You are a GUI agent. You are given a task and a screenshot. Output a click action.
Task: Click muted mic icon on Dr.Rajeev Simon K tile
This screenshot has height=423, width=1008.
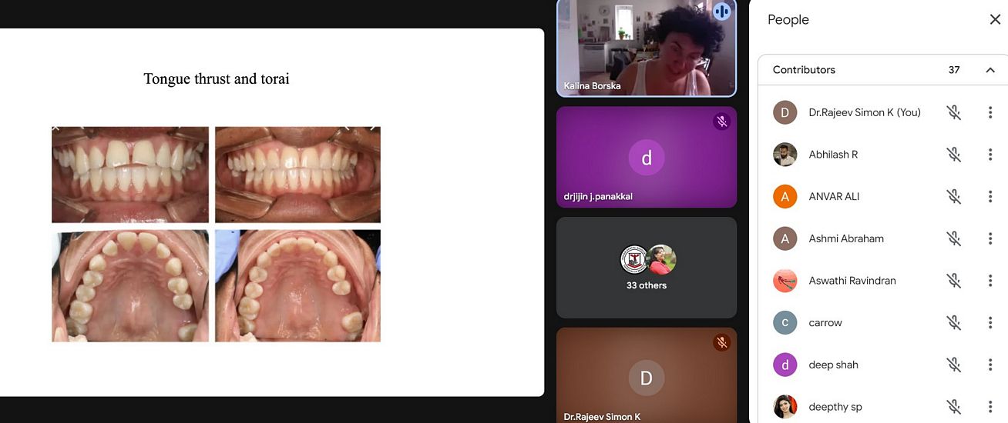pos(721,342)
